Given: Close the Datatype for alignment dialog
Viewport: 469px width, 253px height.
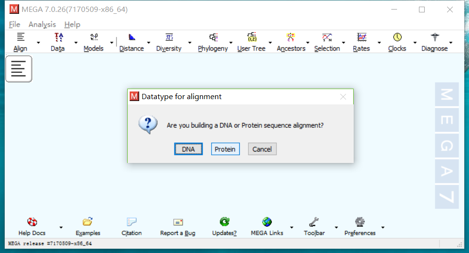Looking at the screenshot, I should point(343,97).
